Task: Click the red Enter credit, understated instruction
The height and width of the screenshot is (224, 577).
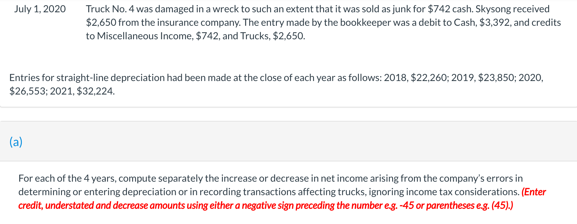Action: (534, 192)
